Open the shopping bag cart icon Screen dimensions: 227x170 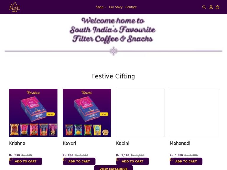[x=217, y=7]
